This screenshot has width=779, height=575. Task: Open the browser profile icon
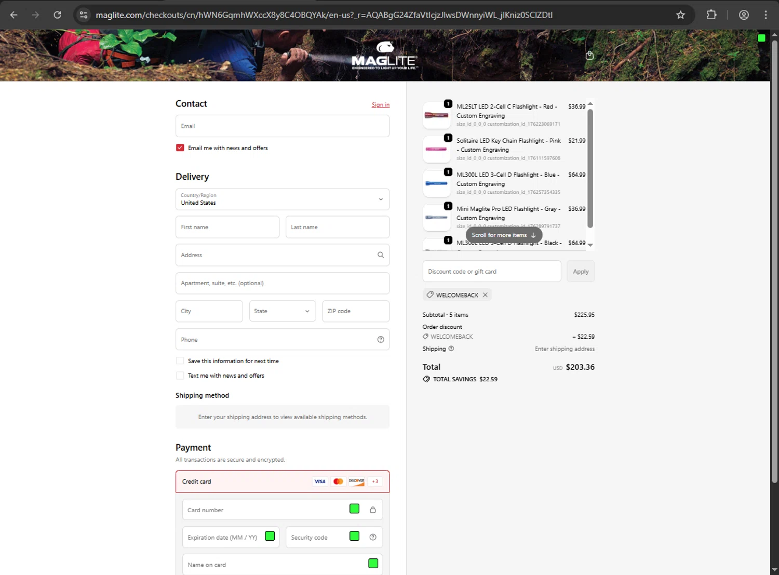tap(744, 15)
